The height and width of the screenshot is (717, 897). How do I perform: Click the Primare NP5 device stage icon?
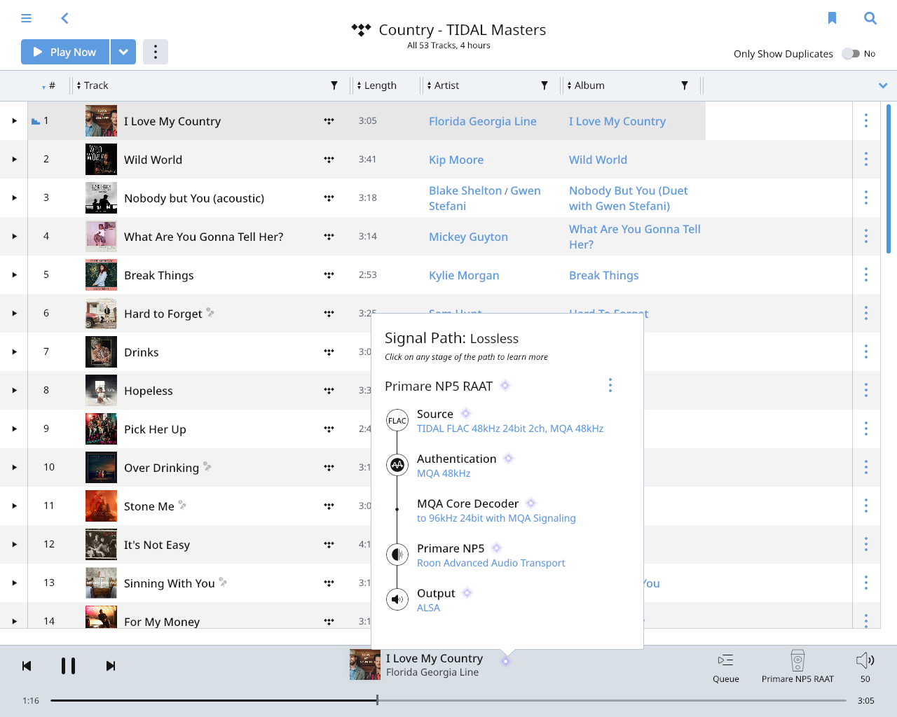pos(397,555)
